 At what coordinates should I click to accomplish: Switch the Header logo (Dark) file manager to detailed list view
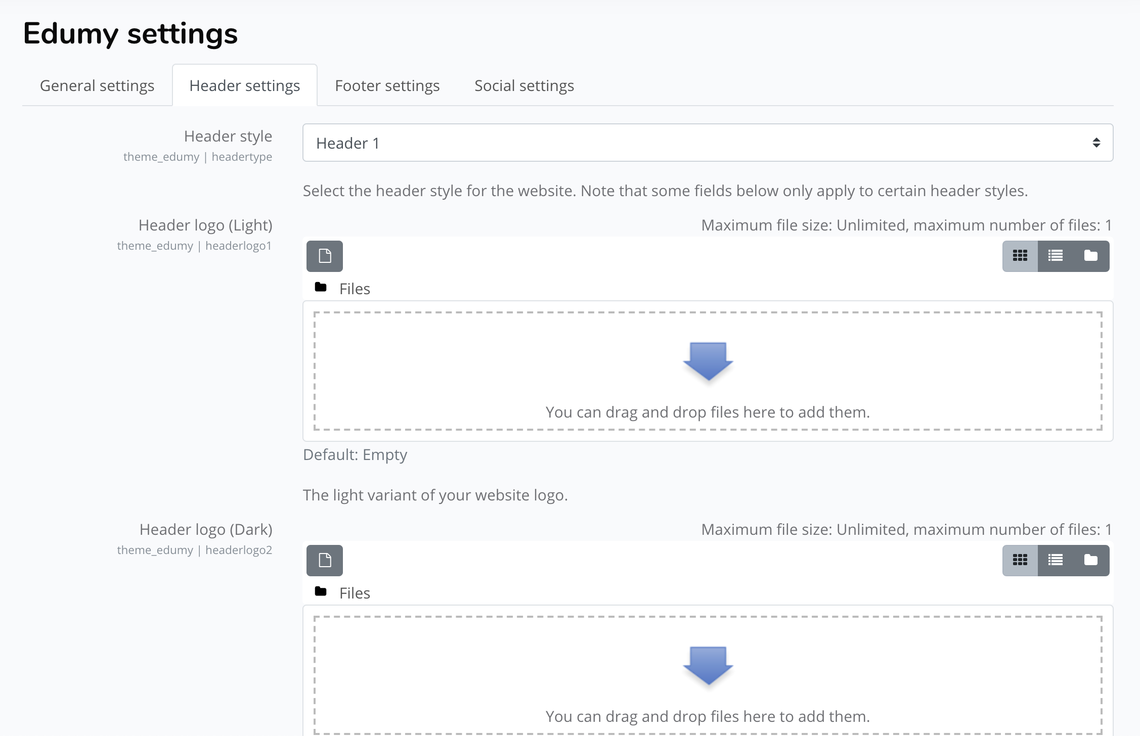1056,561
